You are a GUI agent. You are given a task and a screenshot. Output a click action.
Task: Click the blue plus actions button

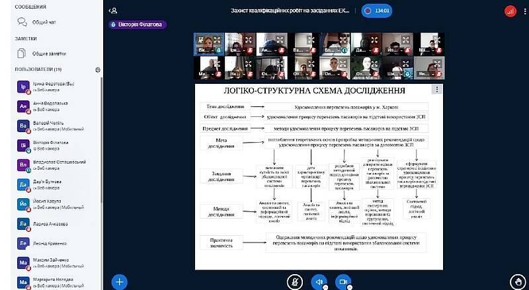click(x=119, y=281)
